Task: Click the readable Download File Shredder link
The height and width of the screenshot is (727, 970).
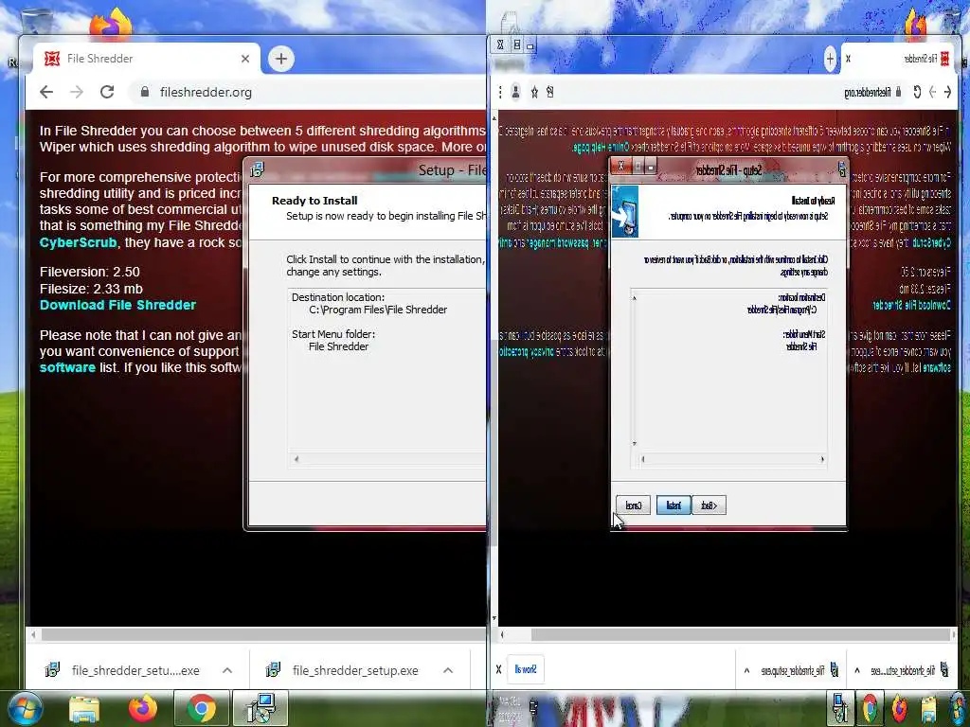Action: [x=117, y=305]
